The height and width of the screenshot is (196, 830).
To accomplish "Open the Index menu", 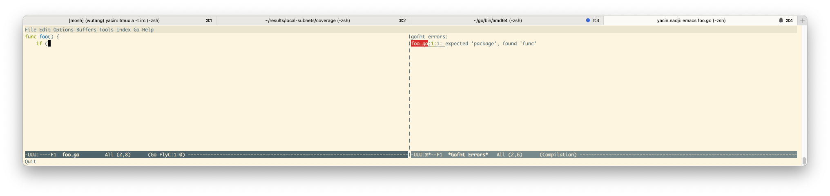I will [123, 30].
